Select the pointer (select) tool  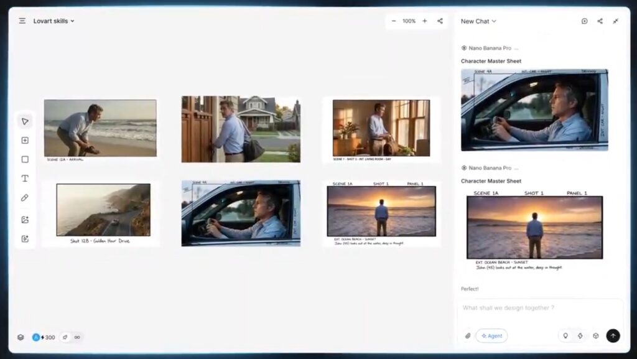pyautogui.click(x=25, y=121)
